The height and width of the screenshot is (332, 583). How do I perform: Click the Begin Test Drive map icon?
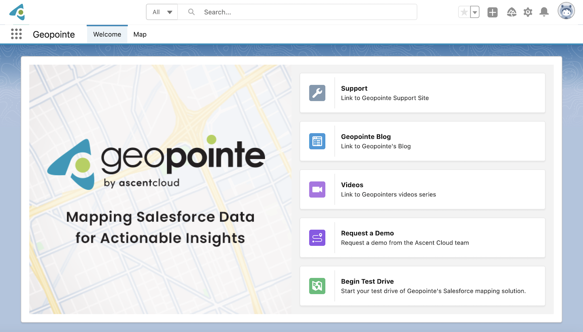(x=317, y=286)
